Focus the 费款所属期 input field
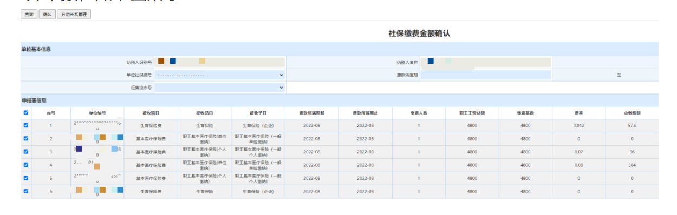Screen dimensions: 677x215 (x=486, y=75)
